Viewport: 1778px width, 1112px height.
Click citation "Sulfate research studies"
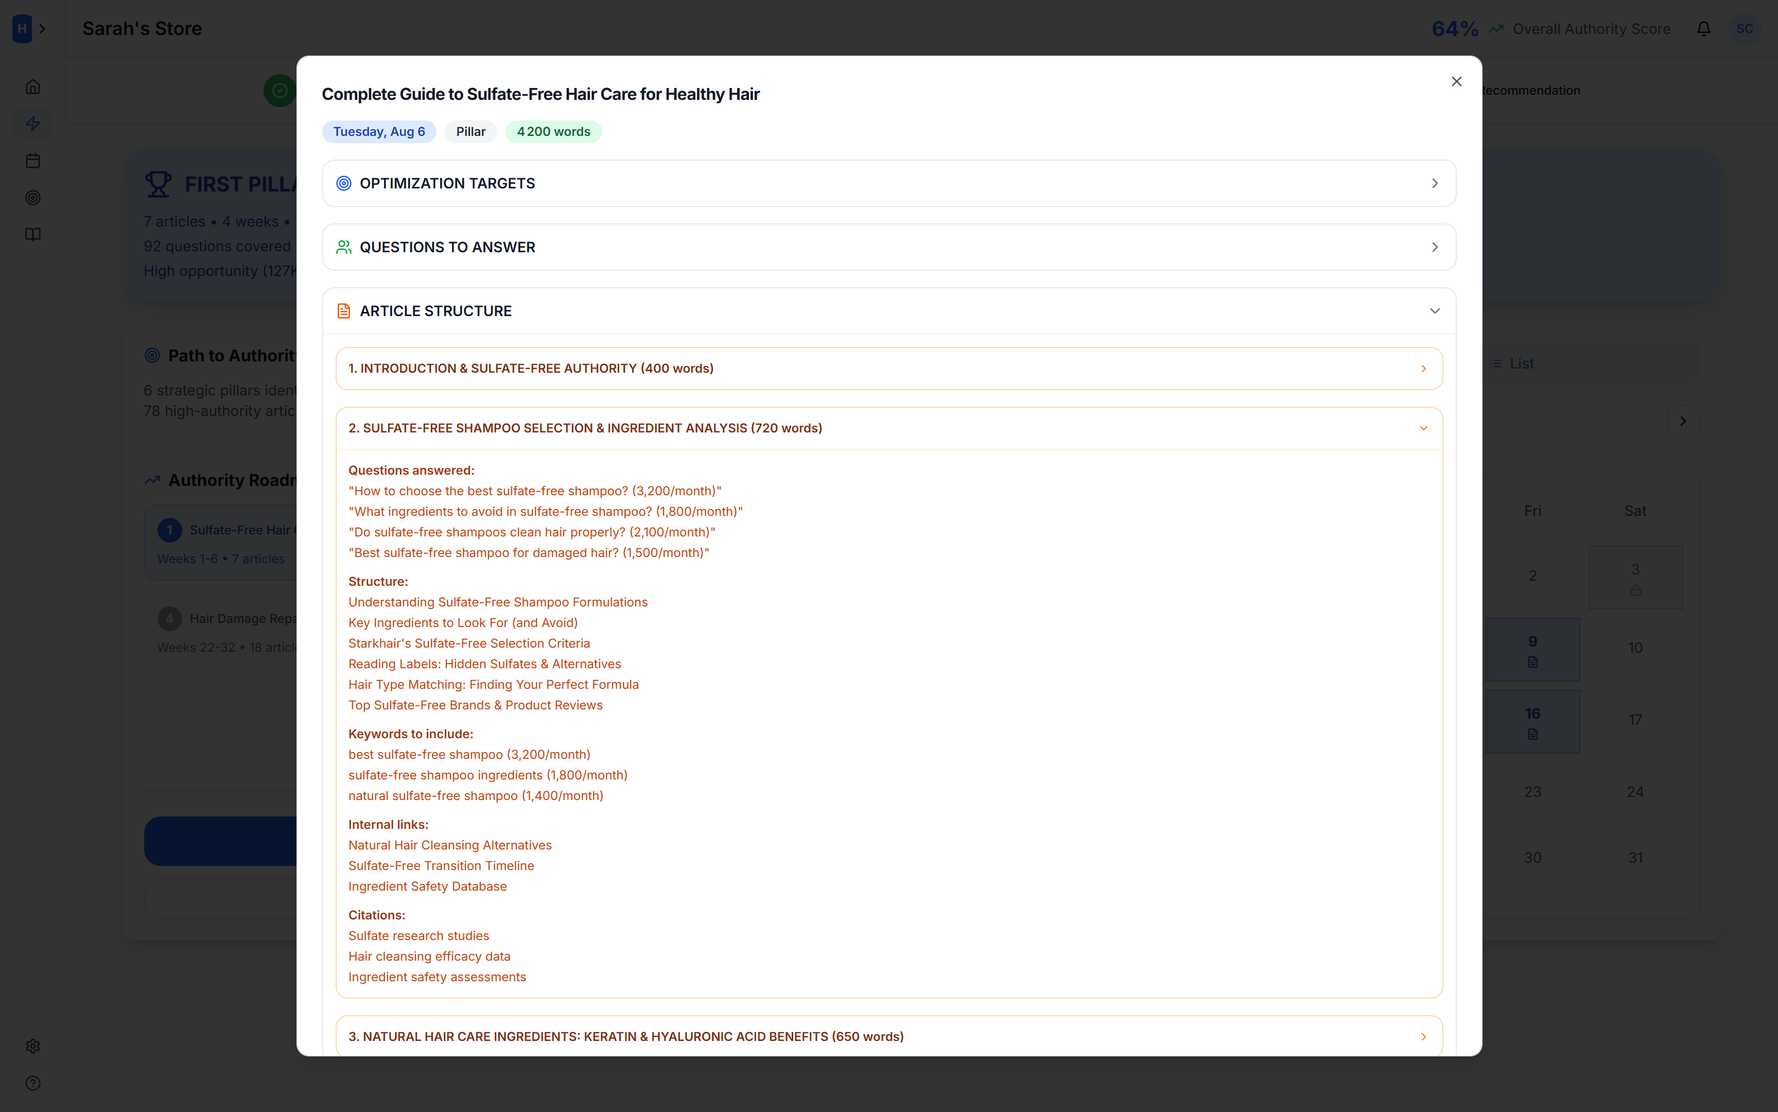tap(419, 935)
